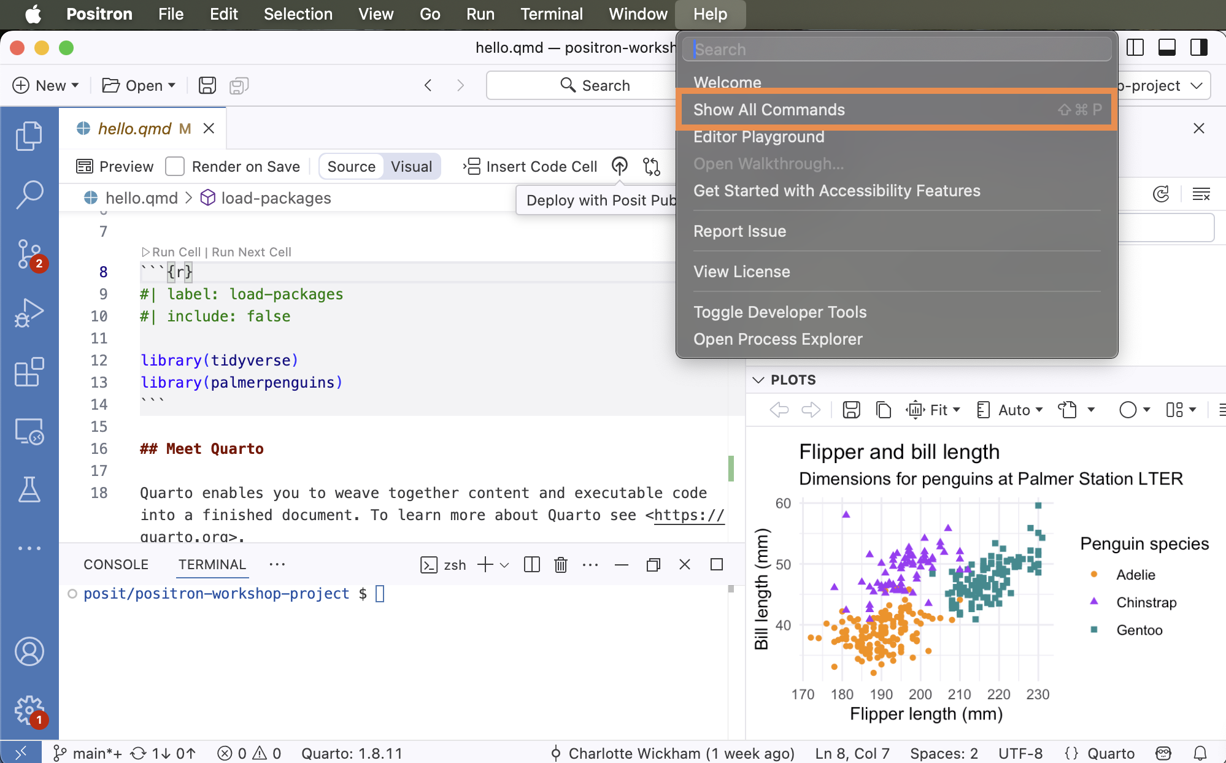
Task: Select the hello.qmd editor tab
Action: [135, 128]
